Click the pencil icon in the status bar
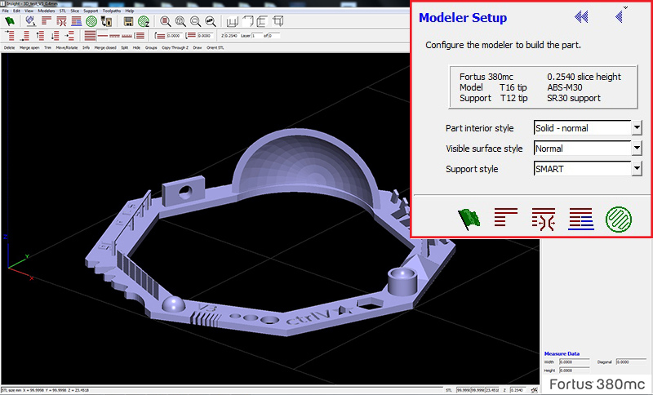653x395 pixels. 534,390
